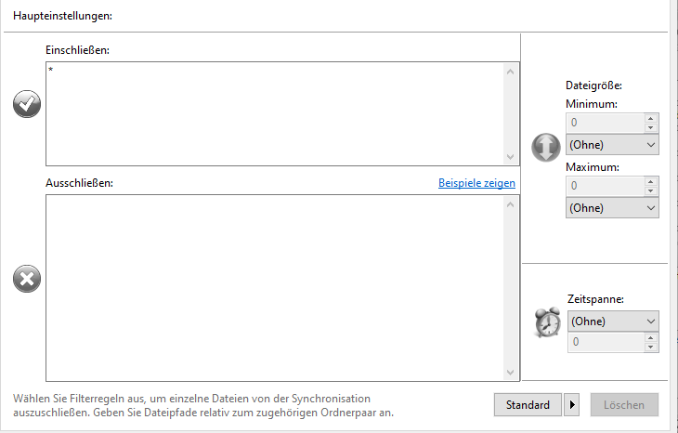Image resolution: width=678 pixels, height=433 pixels.
Task: Click the alarm clock time span icon
Action: (x=547, y=322)
